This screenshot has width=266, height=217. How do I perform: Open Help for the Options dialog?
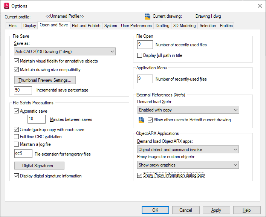tap(247, 210)
